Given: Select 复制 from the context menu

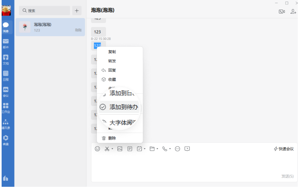Looking at the screenshot, I should (112, 52).
